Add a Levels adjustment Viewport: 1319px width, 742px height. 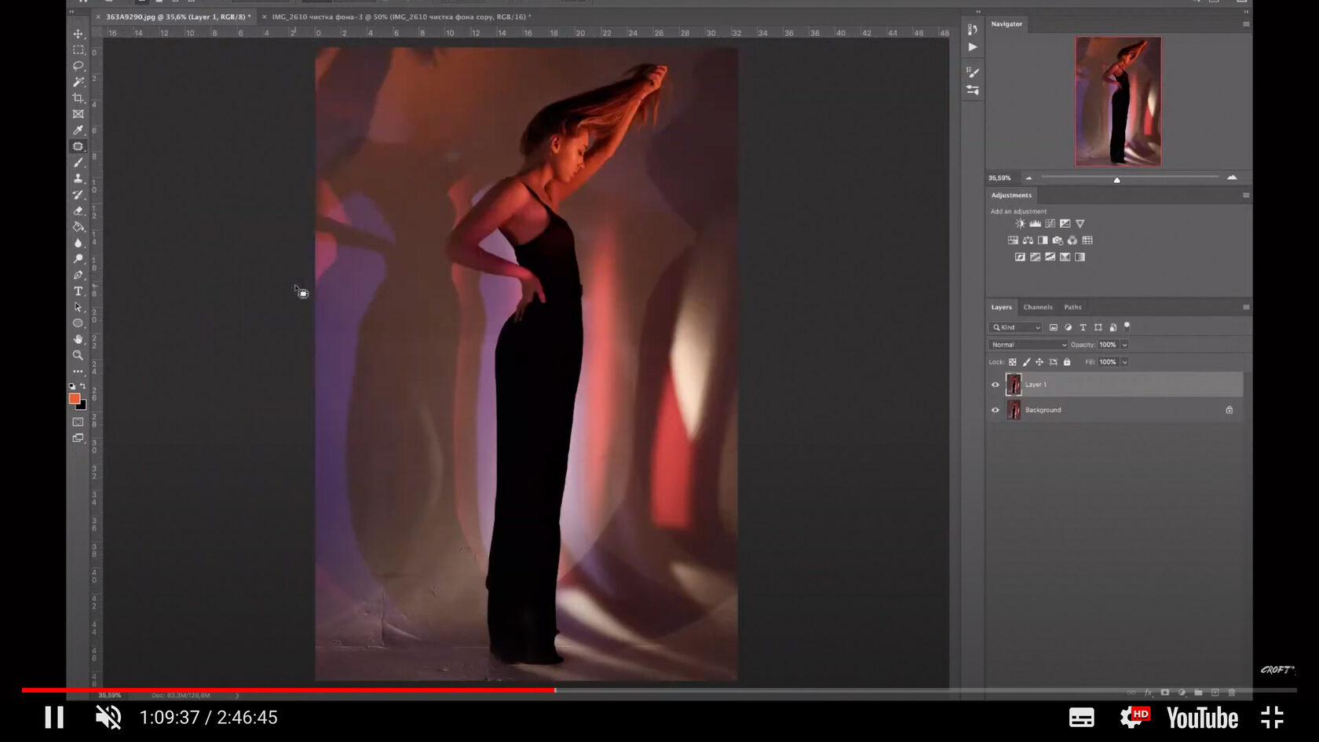coord(1035,224)
